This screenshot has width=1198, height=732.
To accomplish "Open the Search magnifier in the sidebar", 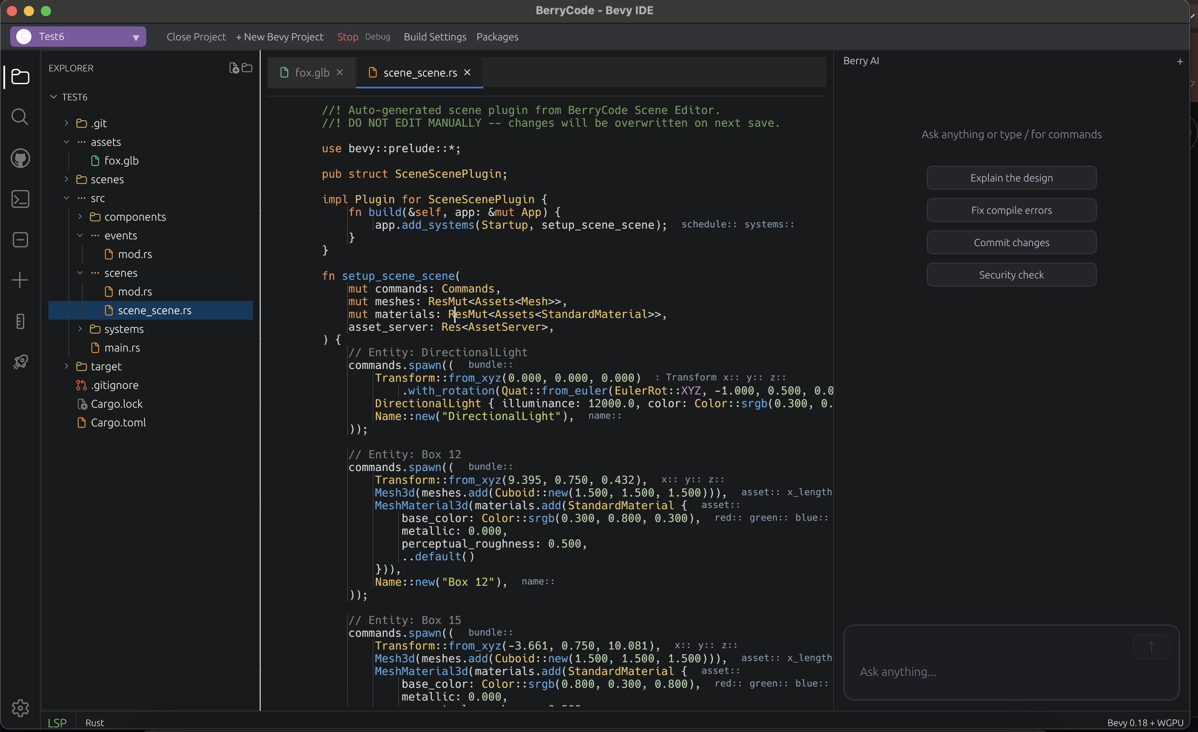I will tap(20, 116).
